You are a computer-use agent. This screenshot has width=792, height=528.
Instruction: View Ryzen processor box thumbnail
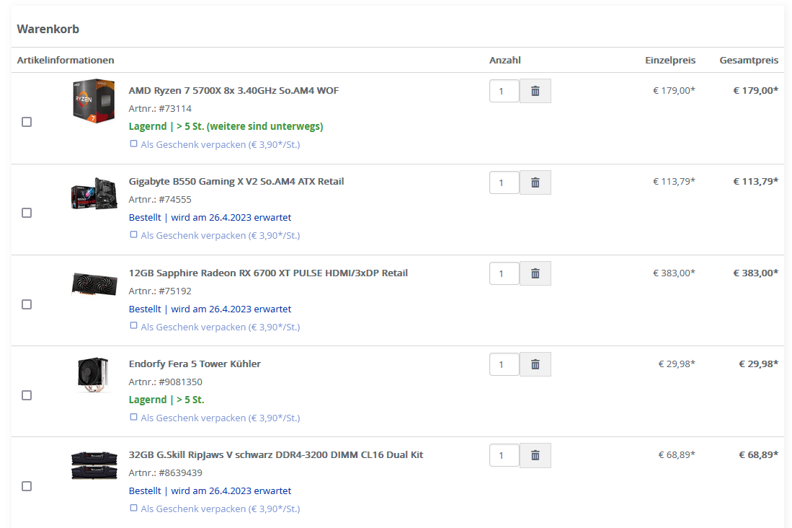pos(94,101)
